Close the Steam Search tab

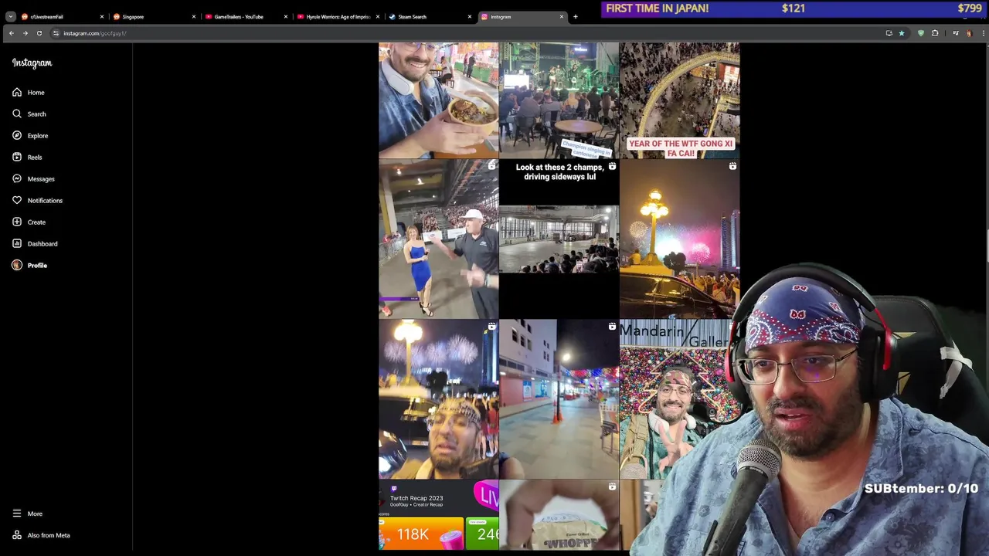tap(470, 16)
